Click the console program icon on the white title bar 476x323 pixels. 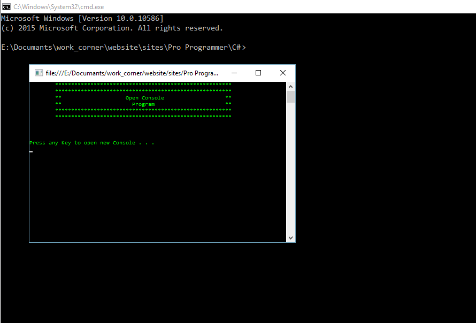coord(38,72)
